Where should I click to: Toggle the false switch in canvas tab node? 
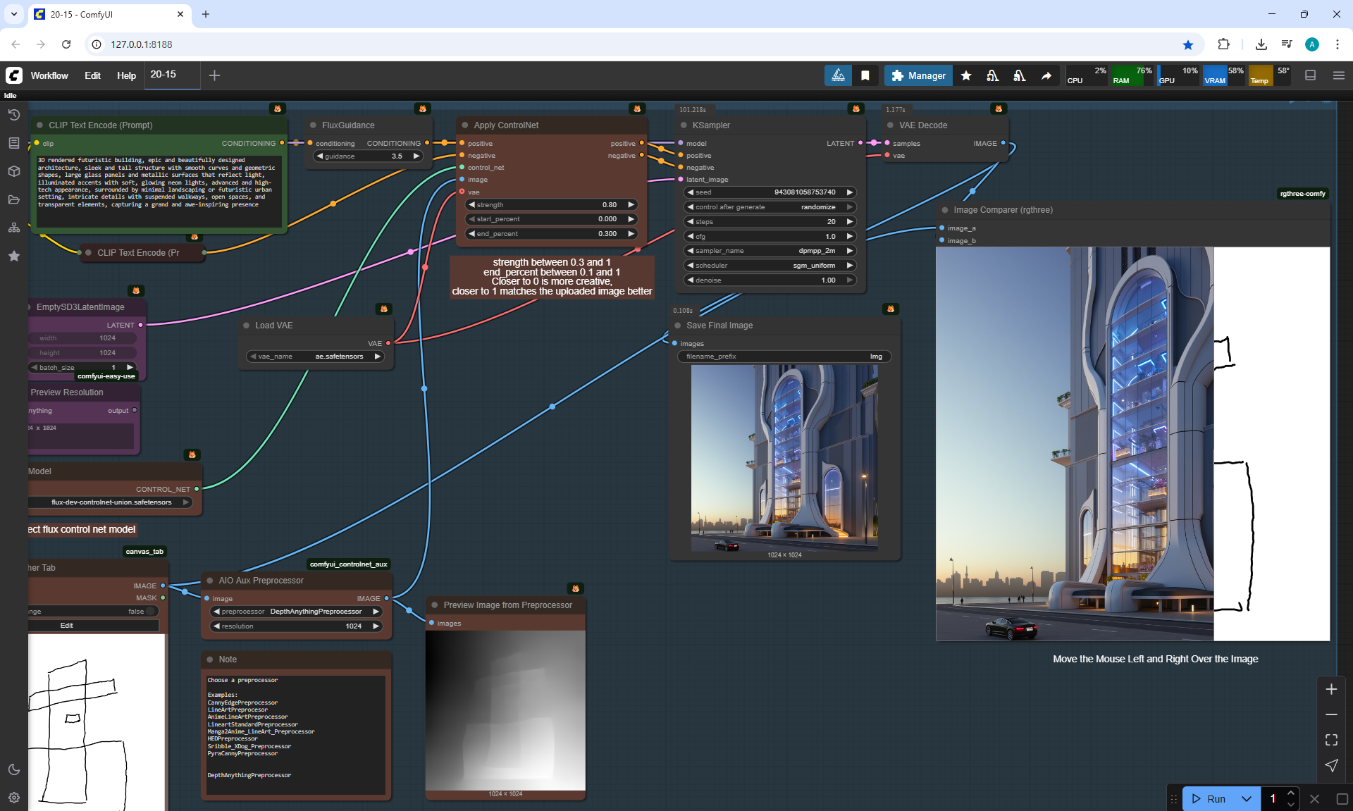tap(149, 612)
